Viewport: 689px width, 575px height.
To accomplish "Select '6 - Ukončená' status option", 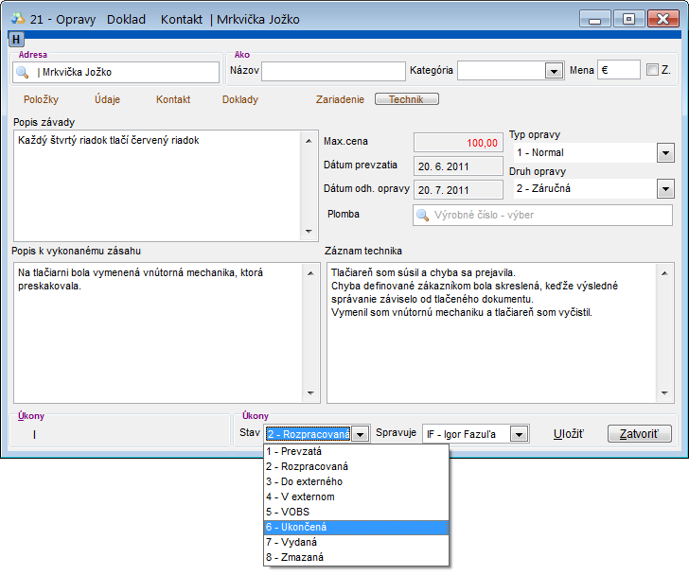I will point(356,527).
